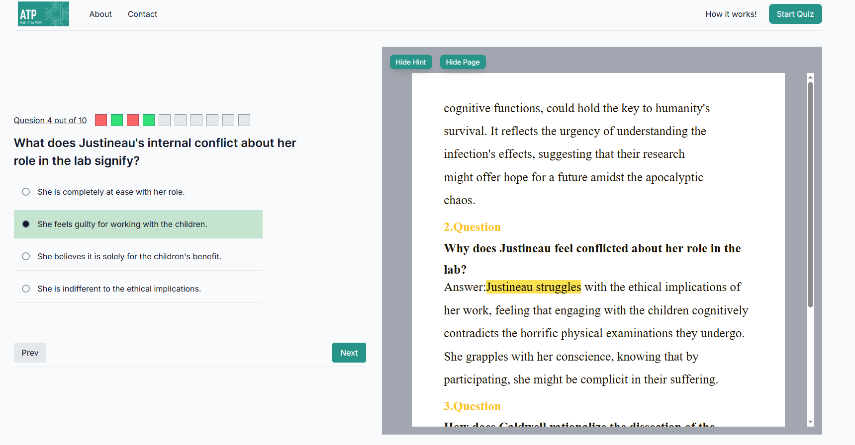
Task: Click the ATP logo icon
Action: [x=43, y=14]
